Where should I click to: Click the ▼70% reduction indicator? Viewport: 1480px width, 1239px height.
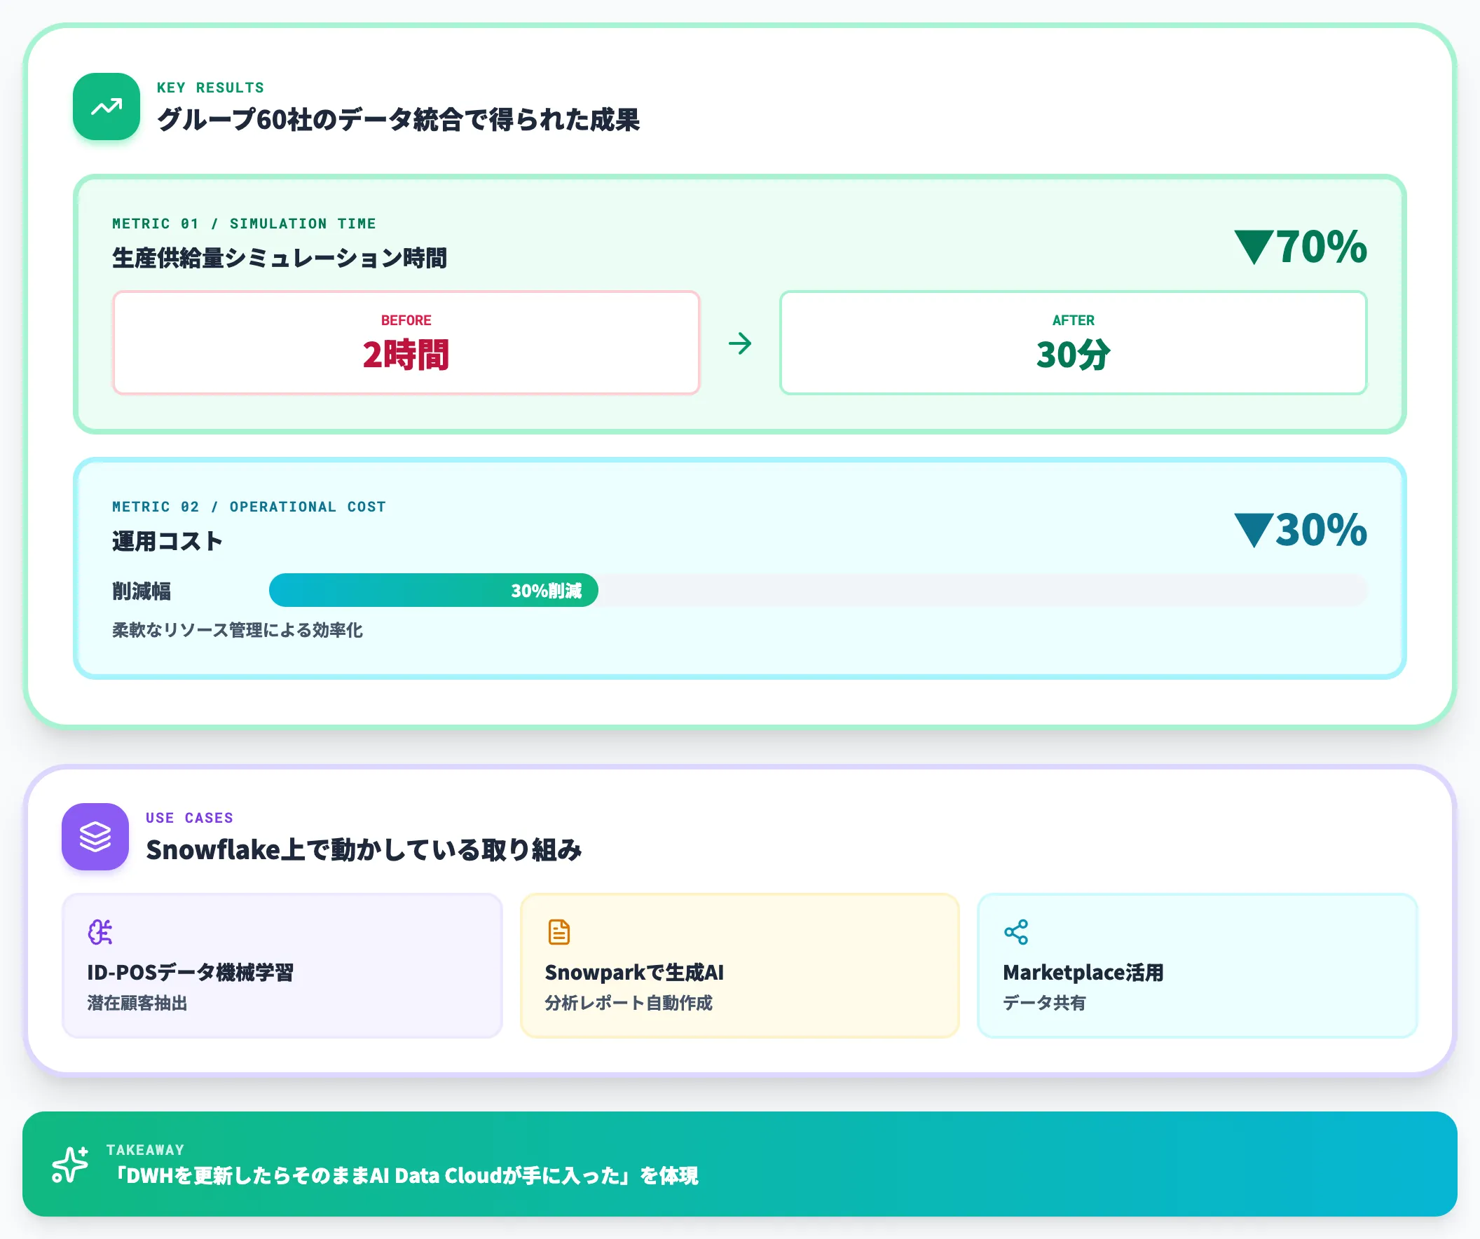pos(1301,247)
